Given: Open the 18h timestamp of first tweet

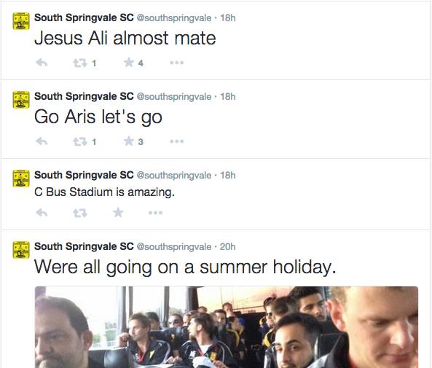Looking at the screenshot, I should coord(228,17).
